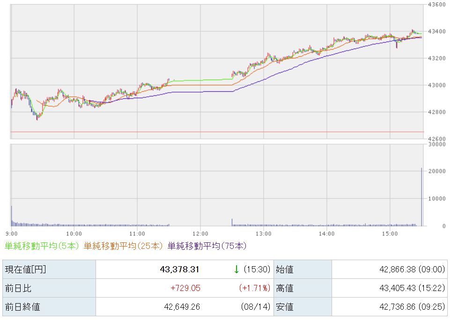The width and height of the screenshot is (451, 320).
Task: Click the 9:00 opening volume bar
Action: pyautogui.click(x=12, y=216)
